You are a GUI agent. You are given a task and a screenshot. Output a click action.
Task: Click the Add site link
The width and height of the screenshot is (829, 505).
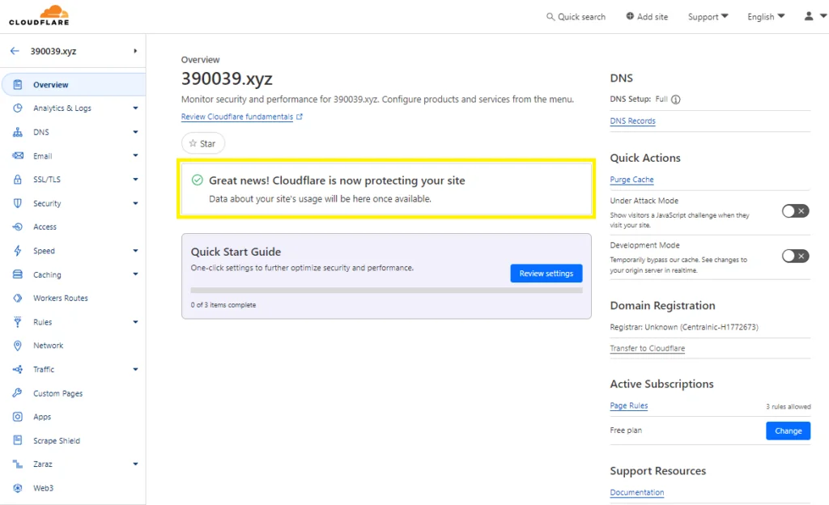[647, 17]
